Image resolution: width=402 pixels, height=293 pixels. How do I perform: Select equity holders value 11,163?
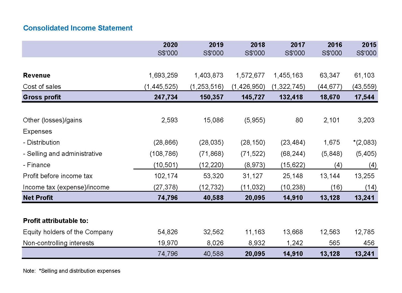click(x=255, y=232)
